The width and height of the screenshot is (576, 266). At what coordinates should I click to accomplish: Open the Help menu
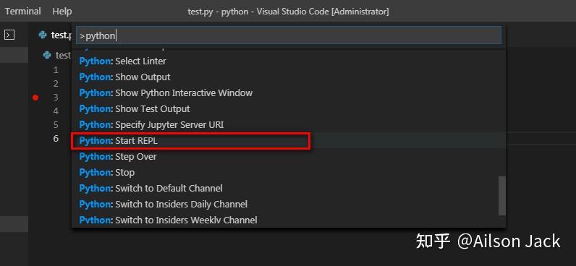point(62,12)
